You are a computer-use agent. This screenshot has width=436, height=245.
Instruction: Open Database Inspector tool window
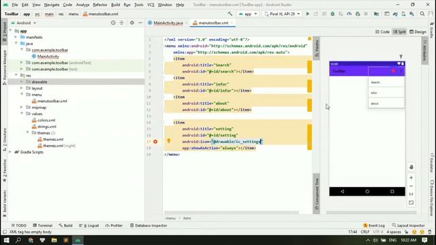pos(149,225)
